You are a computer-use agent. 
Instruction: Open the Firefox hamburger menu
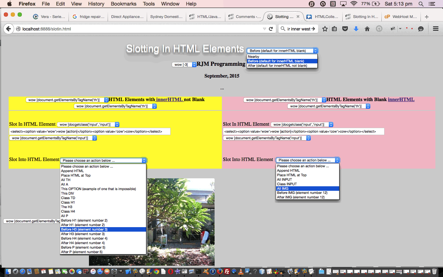(x=436, y=29)
